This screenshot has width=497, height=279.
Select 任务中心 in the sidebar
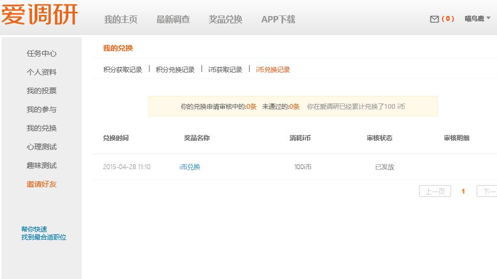coord(42,53)
